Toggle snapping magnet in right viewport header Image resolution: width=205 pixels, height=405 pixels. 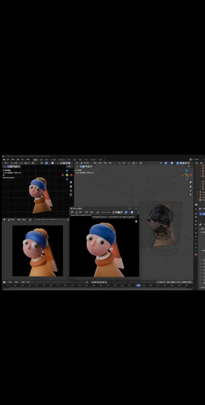tap(133, 163)
